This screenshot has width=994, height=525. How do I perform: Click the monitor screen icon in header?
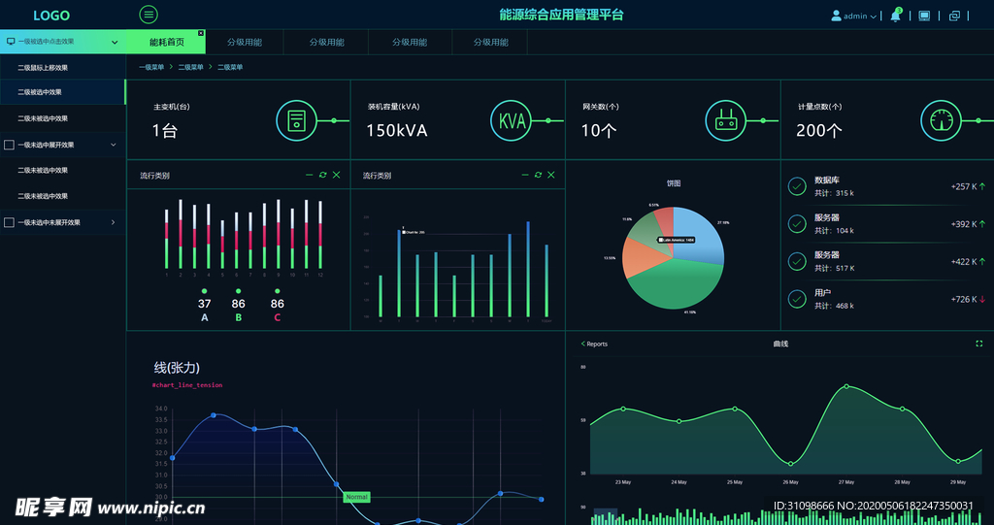pyautogui.click(x=924, y=16)
